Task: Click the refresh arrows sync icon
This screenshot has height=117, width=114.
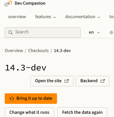Action: tap(12, 99)
